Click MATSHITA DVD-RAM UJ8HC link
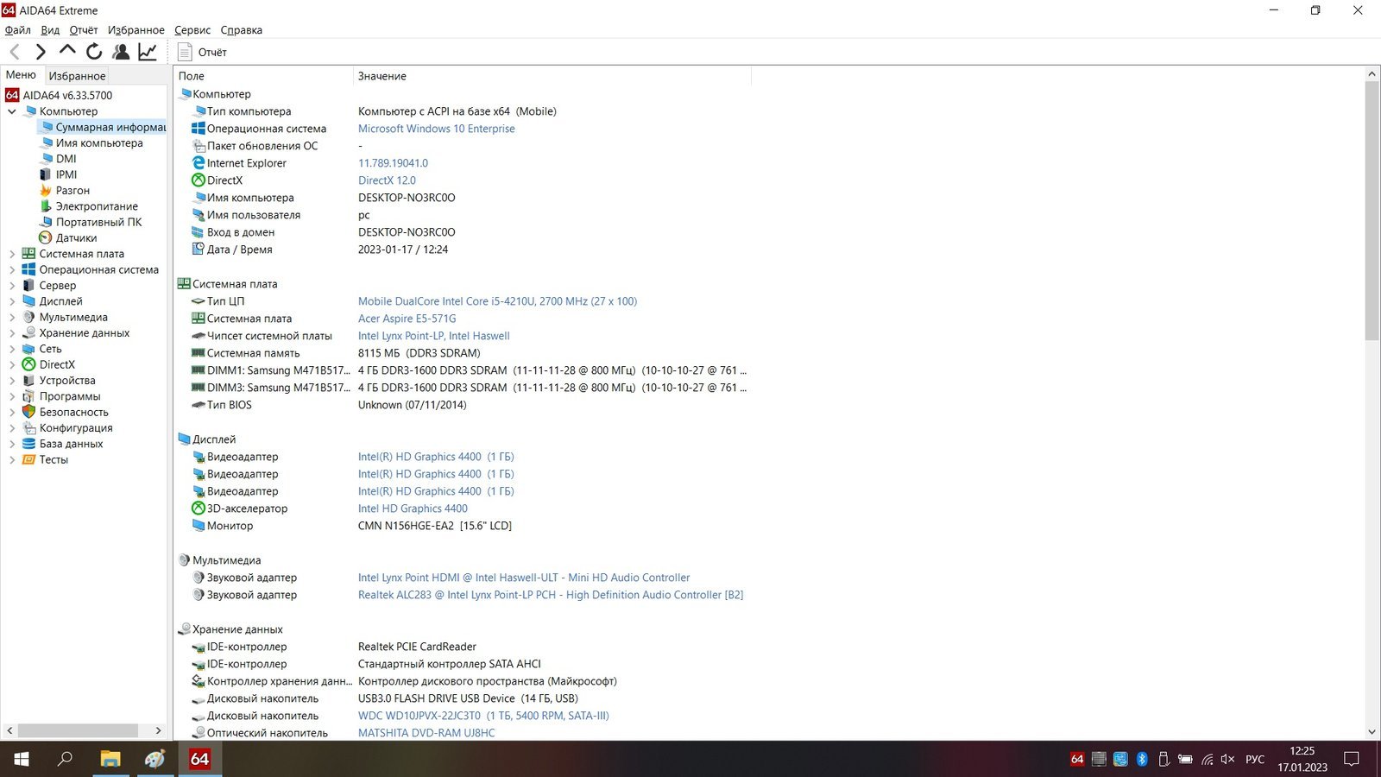This screenshot has width=1381, height=777. click(x=426, y=733)
